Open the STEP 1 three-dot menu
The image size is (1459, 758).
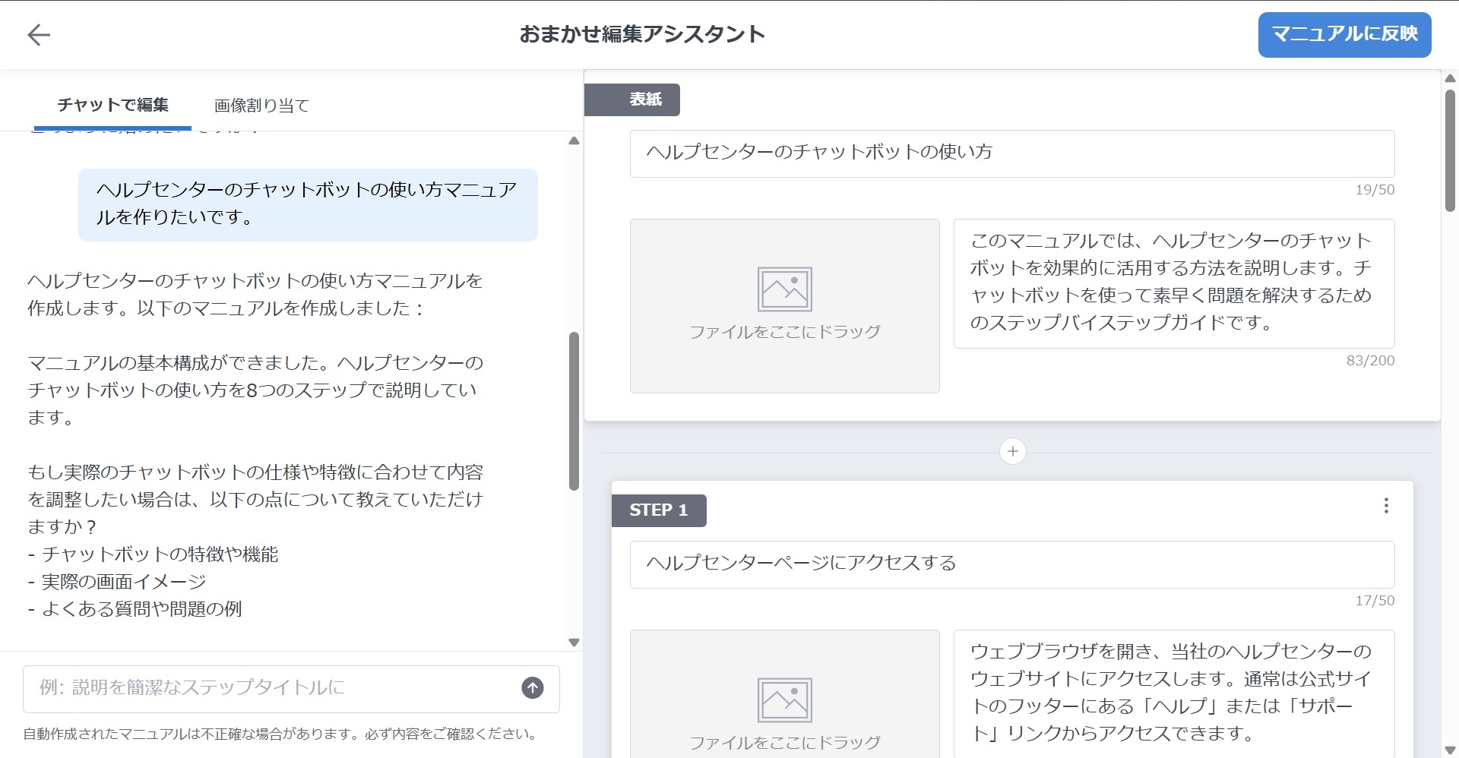tap(1386, 506)
